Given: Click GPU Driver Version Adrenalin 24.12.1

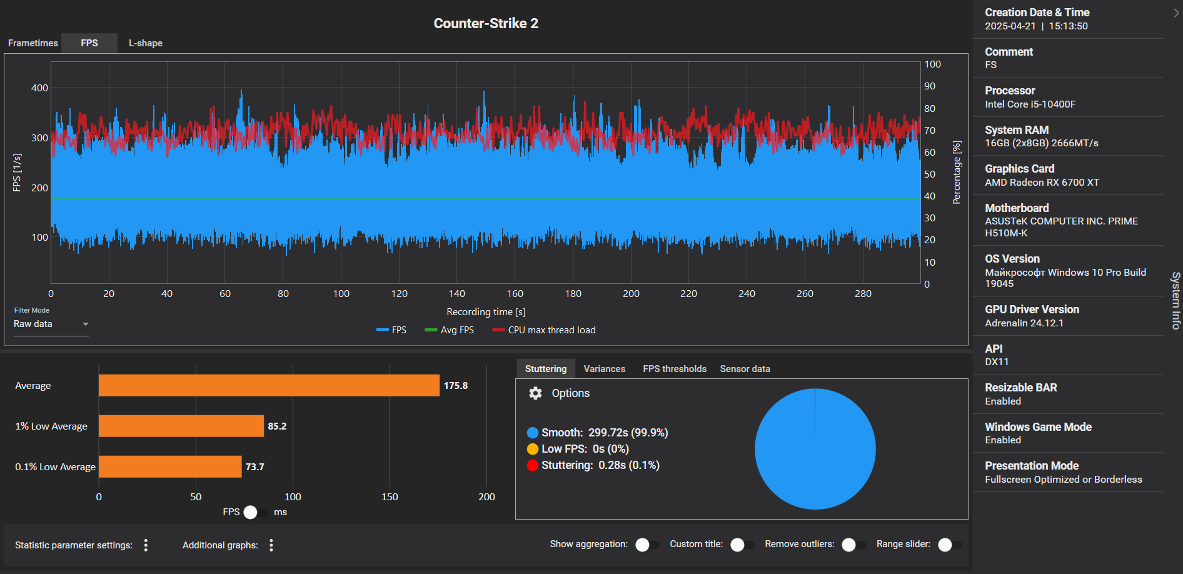Looking at the screenshot, I should click(1024, 323).
